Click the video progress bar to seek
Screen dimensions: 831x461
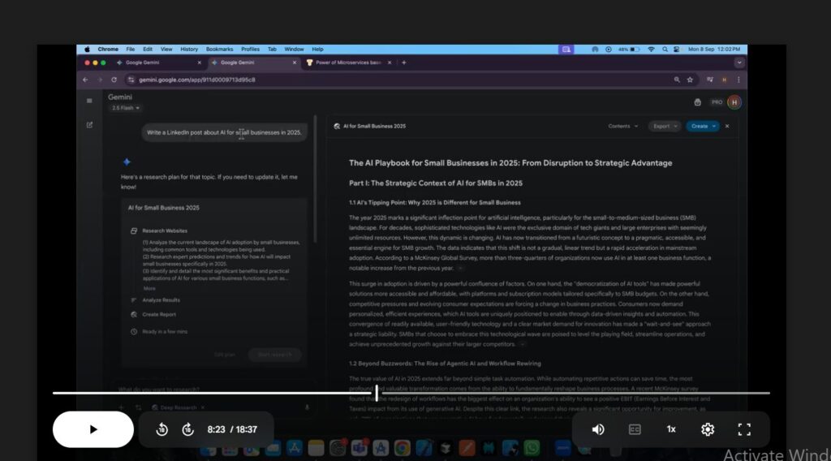click(x=487, y=394)
